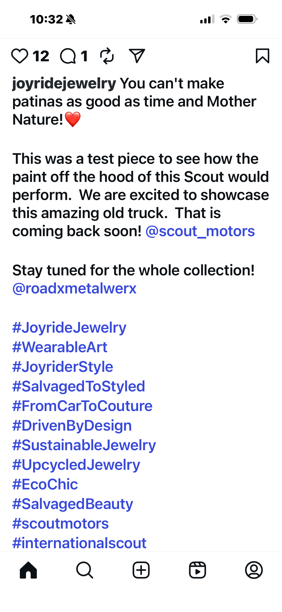282x612 pixels.
Task: Open the Search tab magnifier
Action: tap(85, 570)
